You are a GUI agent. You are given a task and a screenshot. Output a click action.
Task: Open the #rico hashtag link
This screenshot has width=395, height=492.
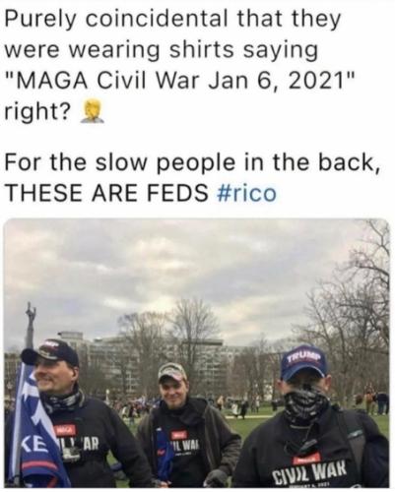click(x=246, y=193)
